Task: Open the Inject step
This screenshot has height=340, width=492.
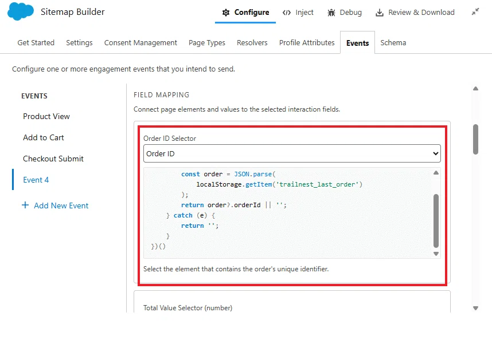Action: (x=298, y=13)
